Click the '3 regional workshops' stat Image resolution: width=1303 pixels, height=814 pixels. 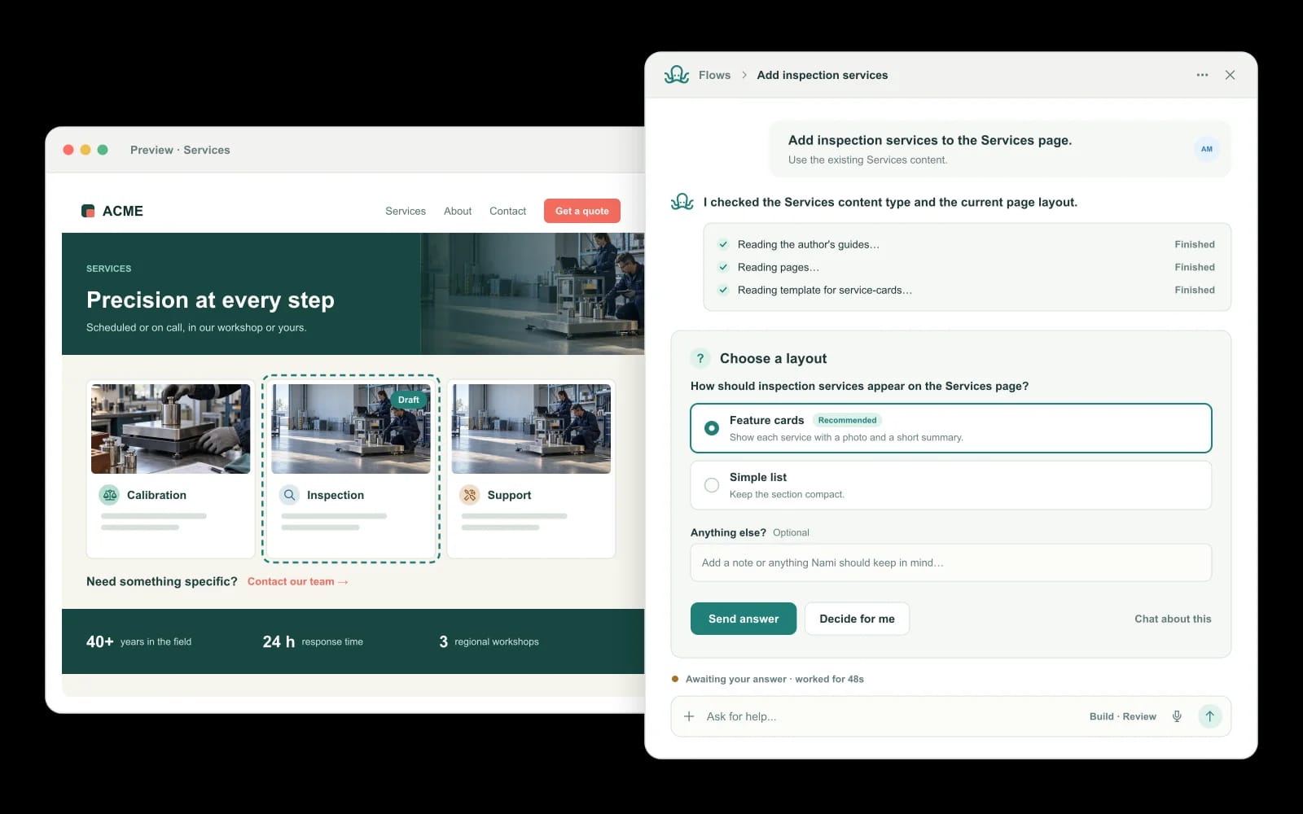click(489, 641)
